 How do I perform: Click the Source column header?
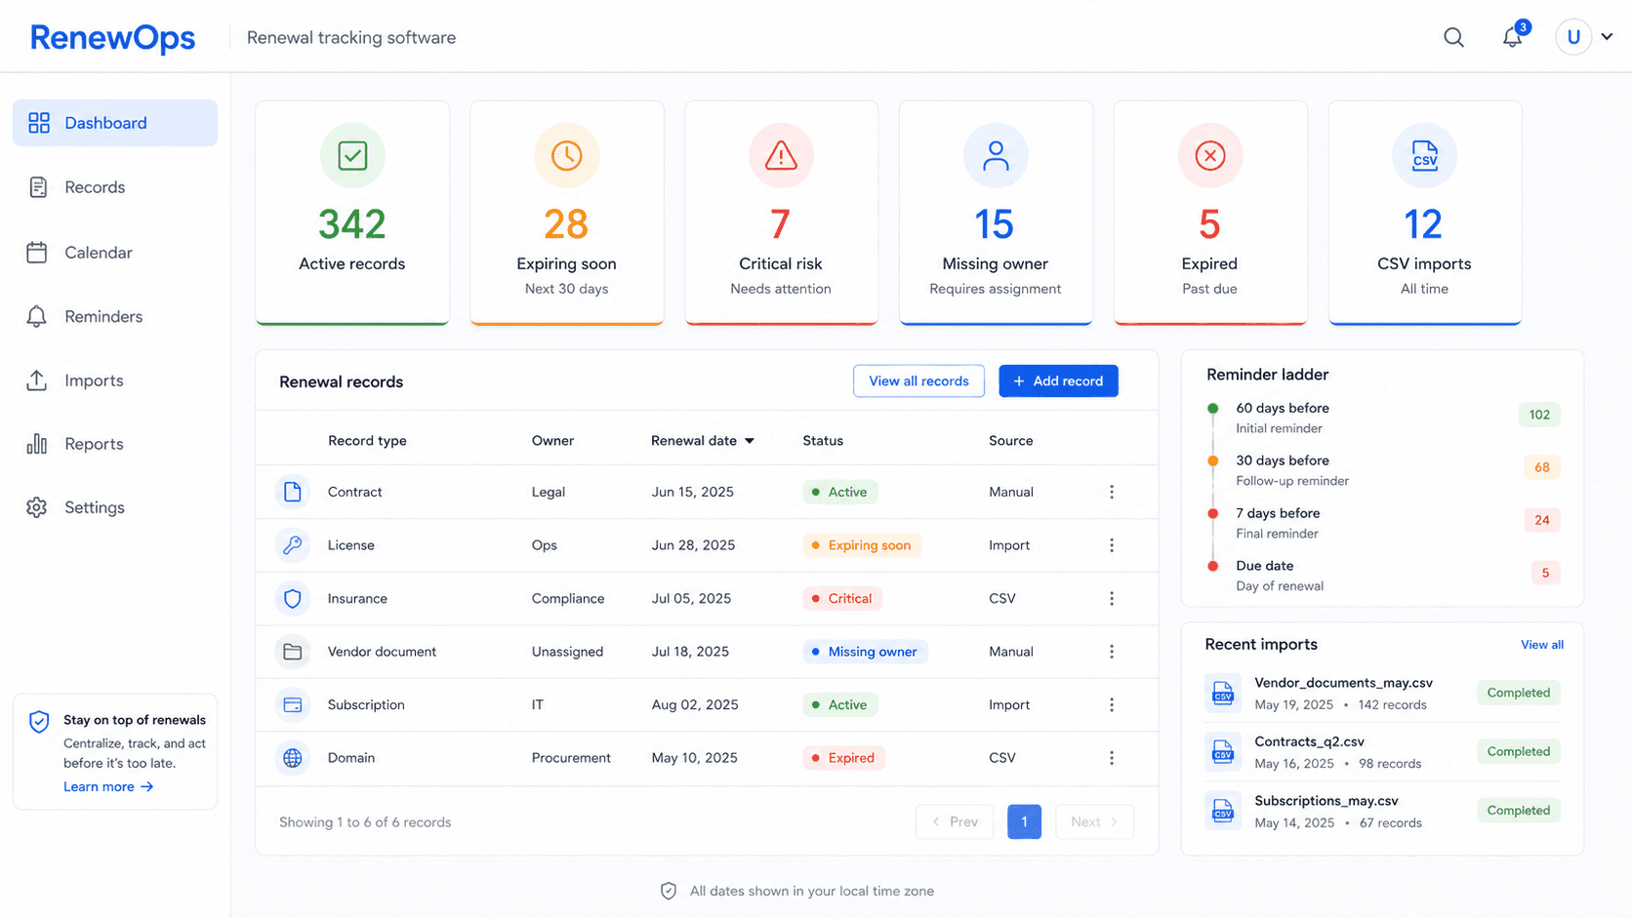coord(1010,441)
